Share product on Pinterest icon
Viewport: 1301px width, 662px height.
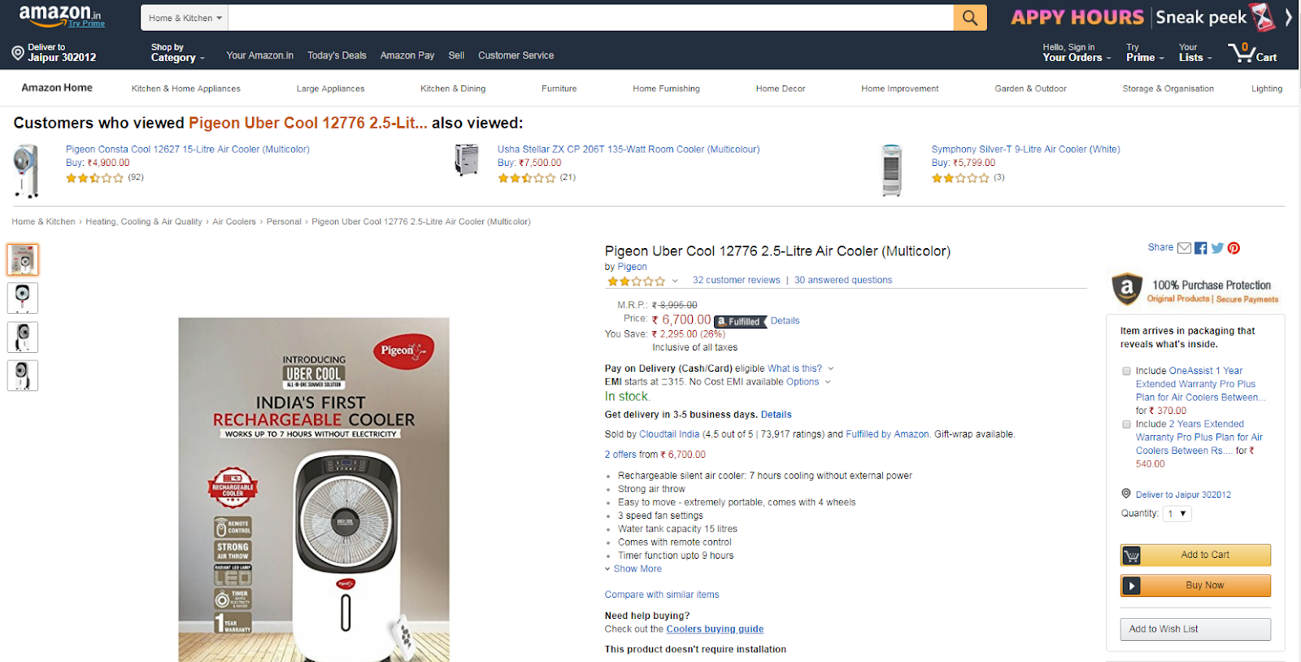[1234, 248]
